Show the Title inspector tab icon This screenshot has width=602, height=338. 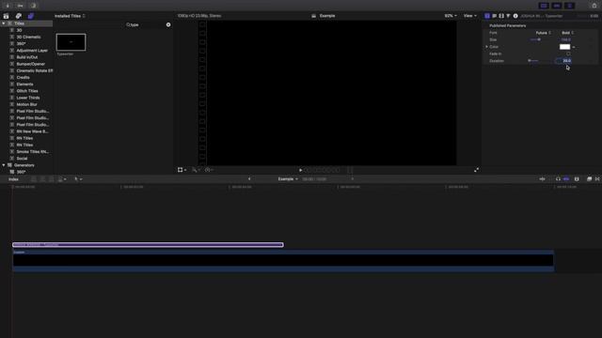[487, 16]
